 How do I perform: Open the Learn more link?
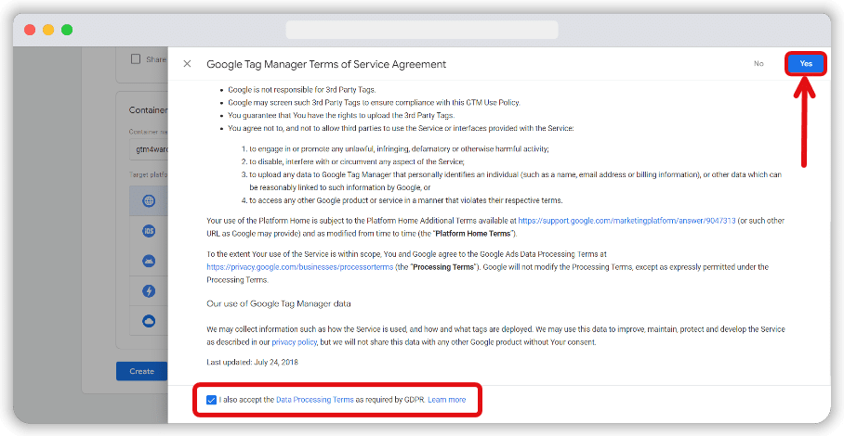pos(447,400)
